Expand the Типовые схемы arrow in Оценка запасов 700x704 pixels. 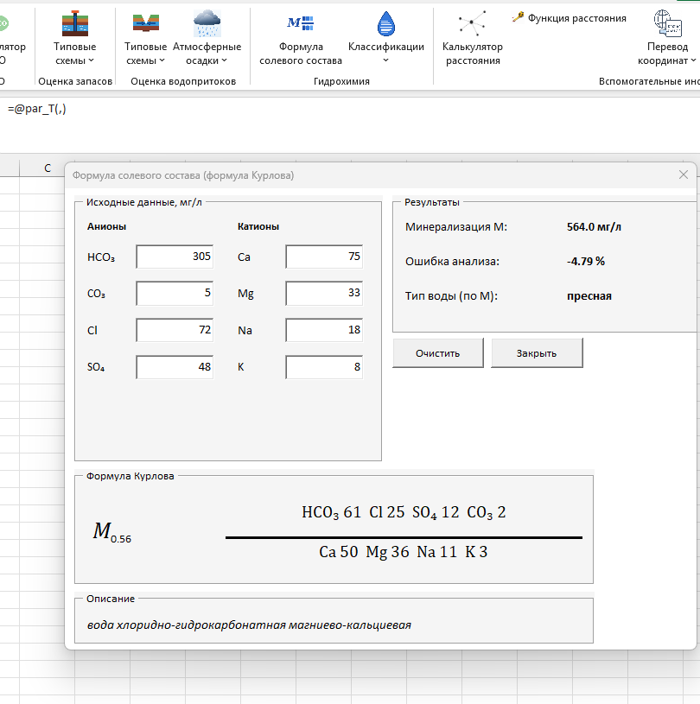(x=92, y=60)
